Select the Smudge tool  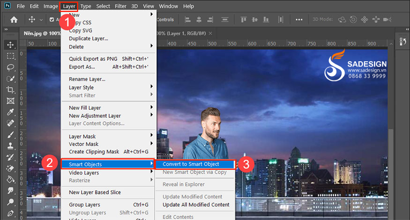pyautogui.click(x=10, y=191)
